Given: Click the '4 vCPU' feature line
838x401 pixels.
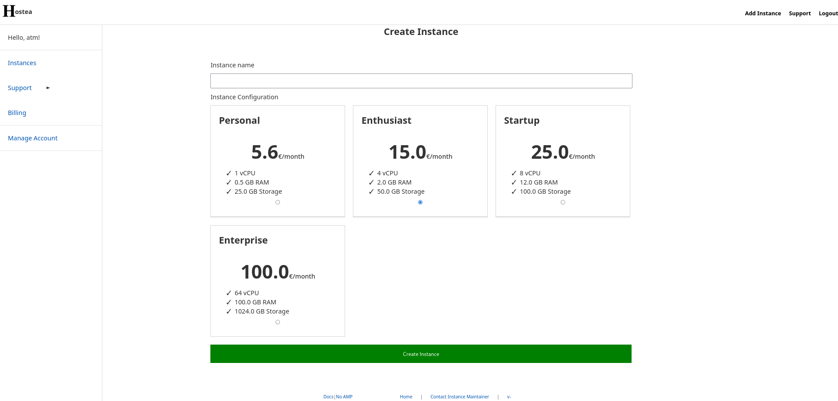Looking at the screenshot, I should tap(388, 173).
